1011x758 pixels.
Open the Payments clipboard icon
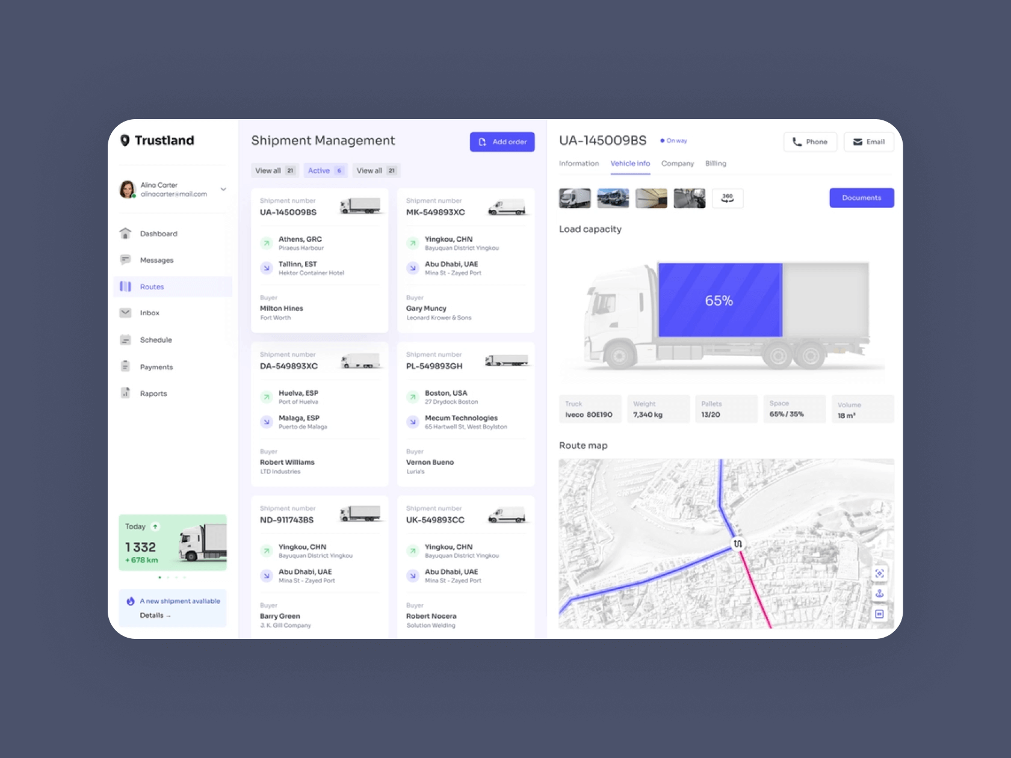pyautogui.click(x=125, y=366)
